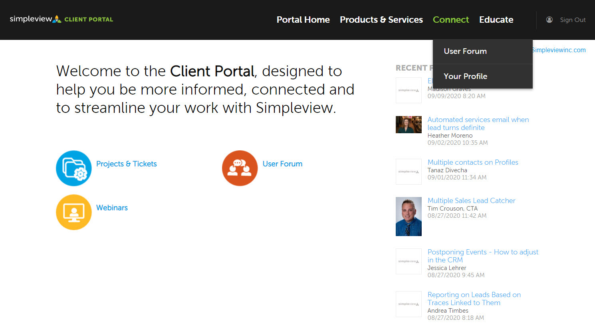
Task: Click the Simpleview Client Portal logo
Action: [61, 19]
